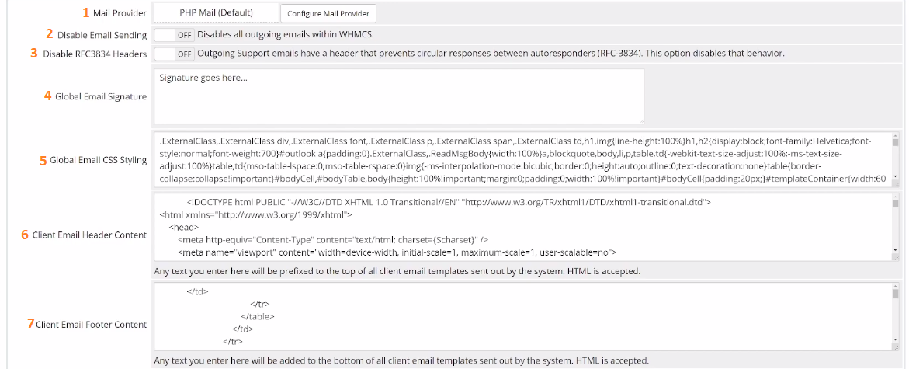Viewport: 909px width, 369px height.
Task: Click inside the Client Email Header Content textarea
Action: click(522, 227)
